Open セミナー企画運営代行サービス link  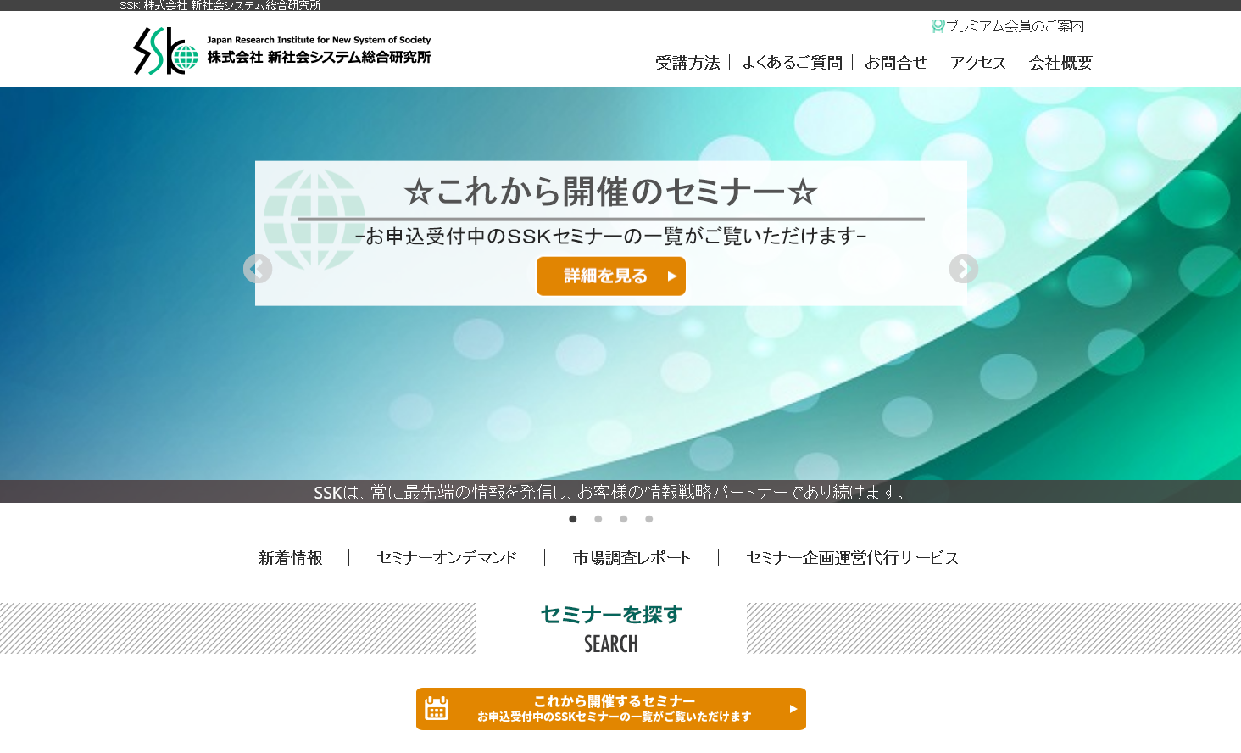click(x=853, y=558)
